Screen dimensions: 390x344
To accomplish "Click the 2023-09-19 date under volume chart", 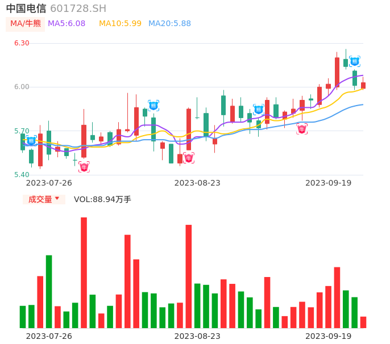I will coord(329,336).
